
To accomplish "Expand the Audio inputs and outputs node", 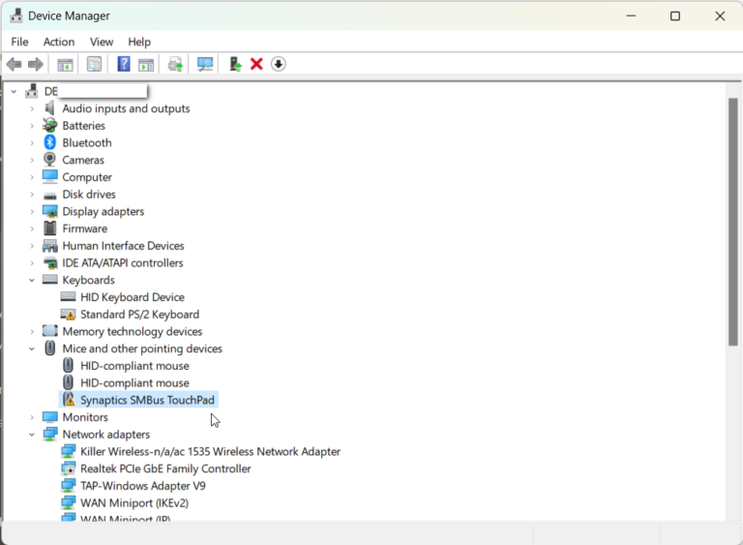I will (32, 108).
